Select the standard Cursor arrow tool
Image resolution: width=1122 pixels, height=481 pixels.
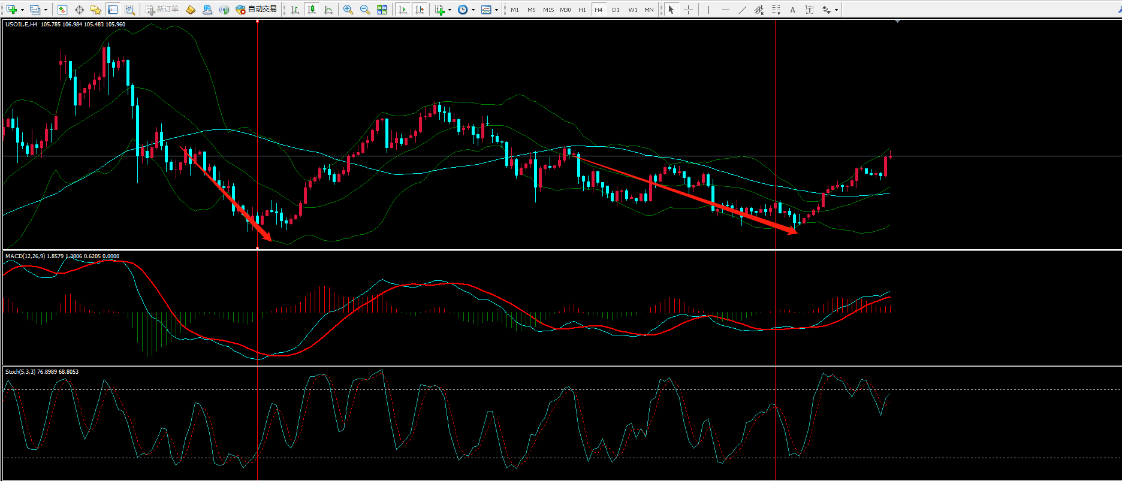(671, 10)
